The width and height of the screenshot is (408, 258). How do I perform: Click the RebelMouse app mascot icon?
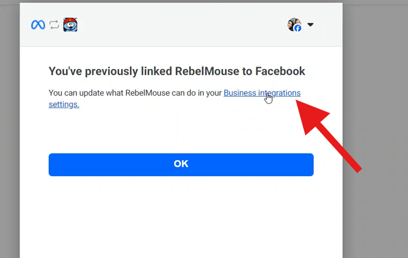[71, 25]
